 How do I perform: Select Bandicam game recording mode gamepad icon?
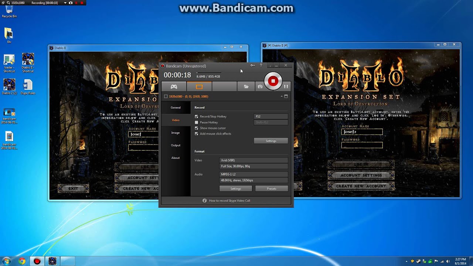point(174,86)
